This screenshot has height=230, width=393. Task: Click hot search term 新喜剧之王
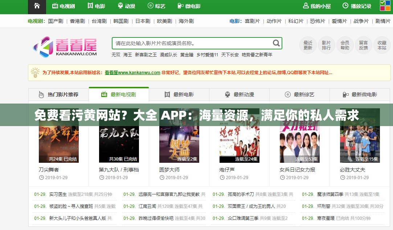[x=146, y=55]
